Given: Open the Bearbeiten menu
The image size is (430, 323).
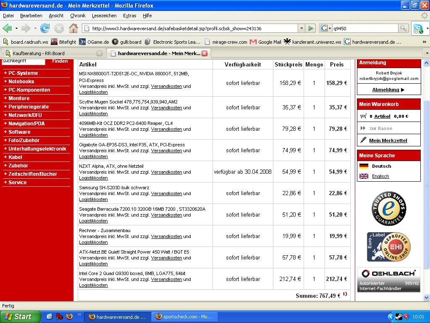Looking at the screenshot, I should point(31,16).
